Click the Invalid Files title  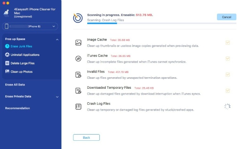(x=96, y=71)
